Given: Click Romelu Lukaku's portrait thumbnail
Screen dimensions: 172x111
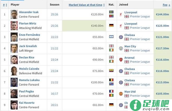Looking at the screenshot, I should [x=14, y=82].
